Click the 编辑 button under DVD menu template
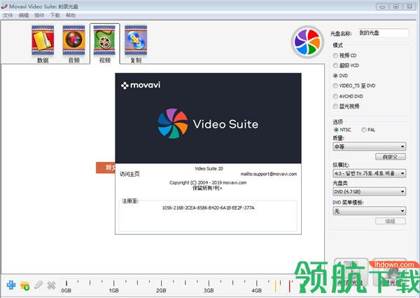420x298 pixels. pyautogui.click(x=391, y=221)
